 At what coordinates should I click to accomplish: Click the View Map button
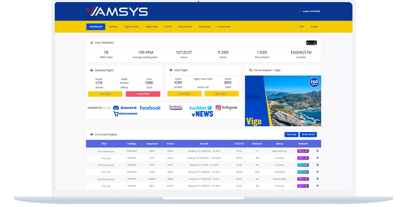(x=291, y=135)
